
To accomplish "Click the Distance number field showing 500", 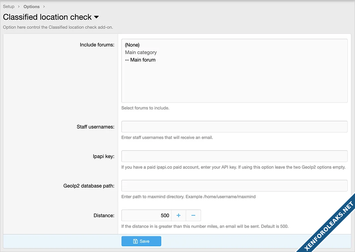I will [146, 216].
